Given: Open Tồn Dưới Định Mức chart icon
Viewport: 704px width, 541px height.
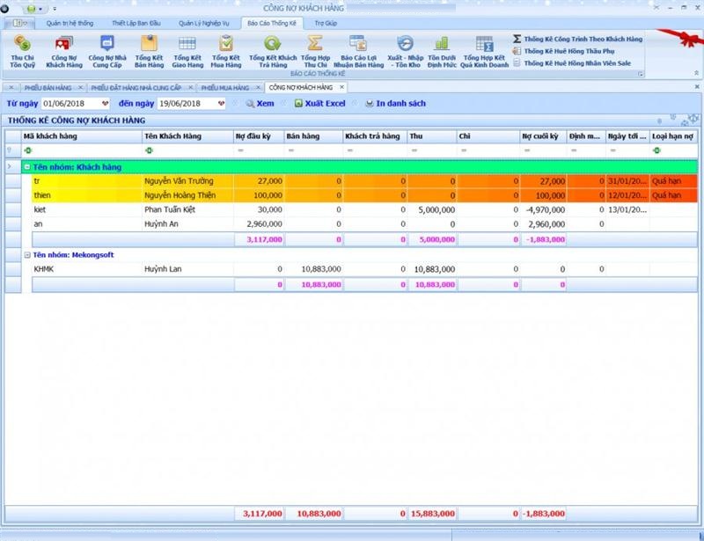Looking at the screenshot, I should (x=441, y=49).
